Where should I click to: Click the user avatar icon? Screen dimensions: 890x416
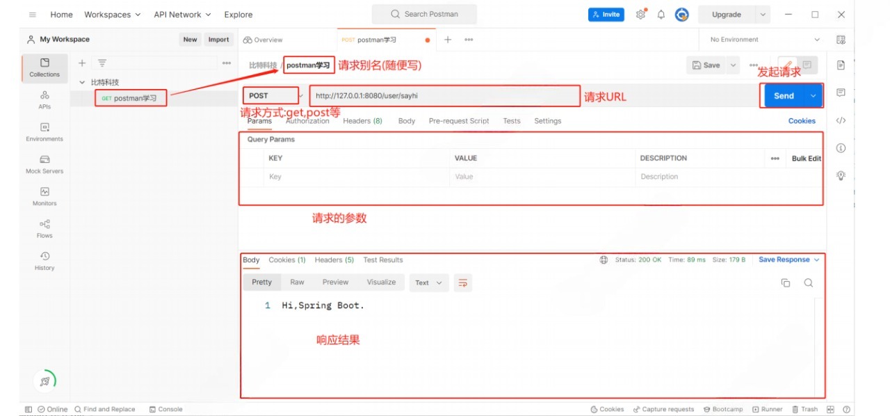[x=682, y=15]
